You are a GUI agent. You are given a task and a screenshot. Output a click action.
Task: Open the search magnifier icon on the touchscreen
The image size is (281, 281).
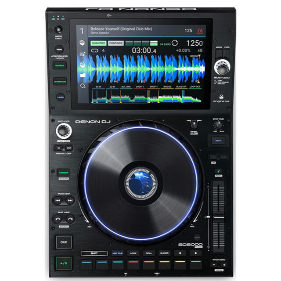coord(83,86)
